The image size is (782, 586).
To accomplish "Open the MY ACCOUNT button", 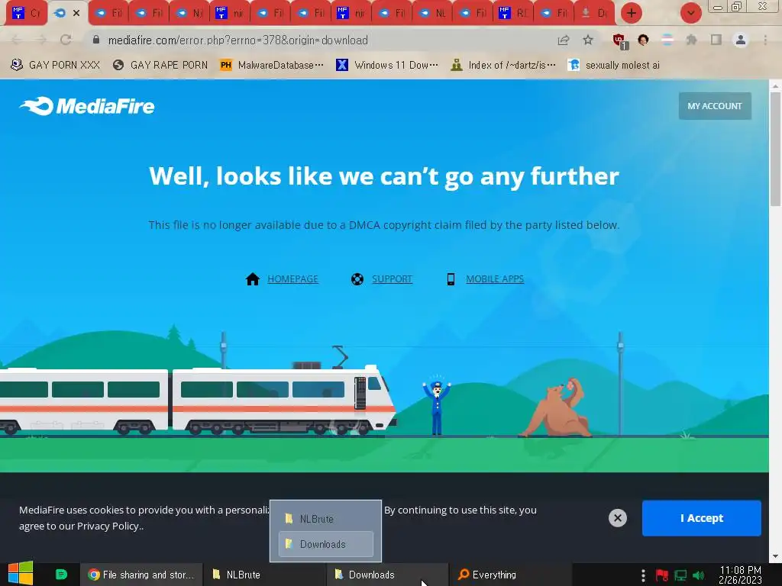I will 715,105.
